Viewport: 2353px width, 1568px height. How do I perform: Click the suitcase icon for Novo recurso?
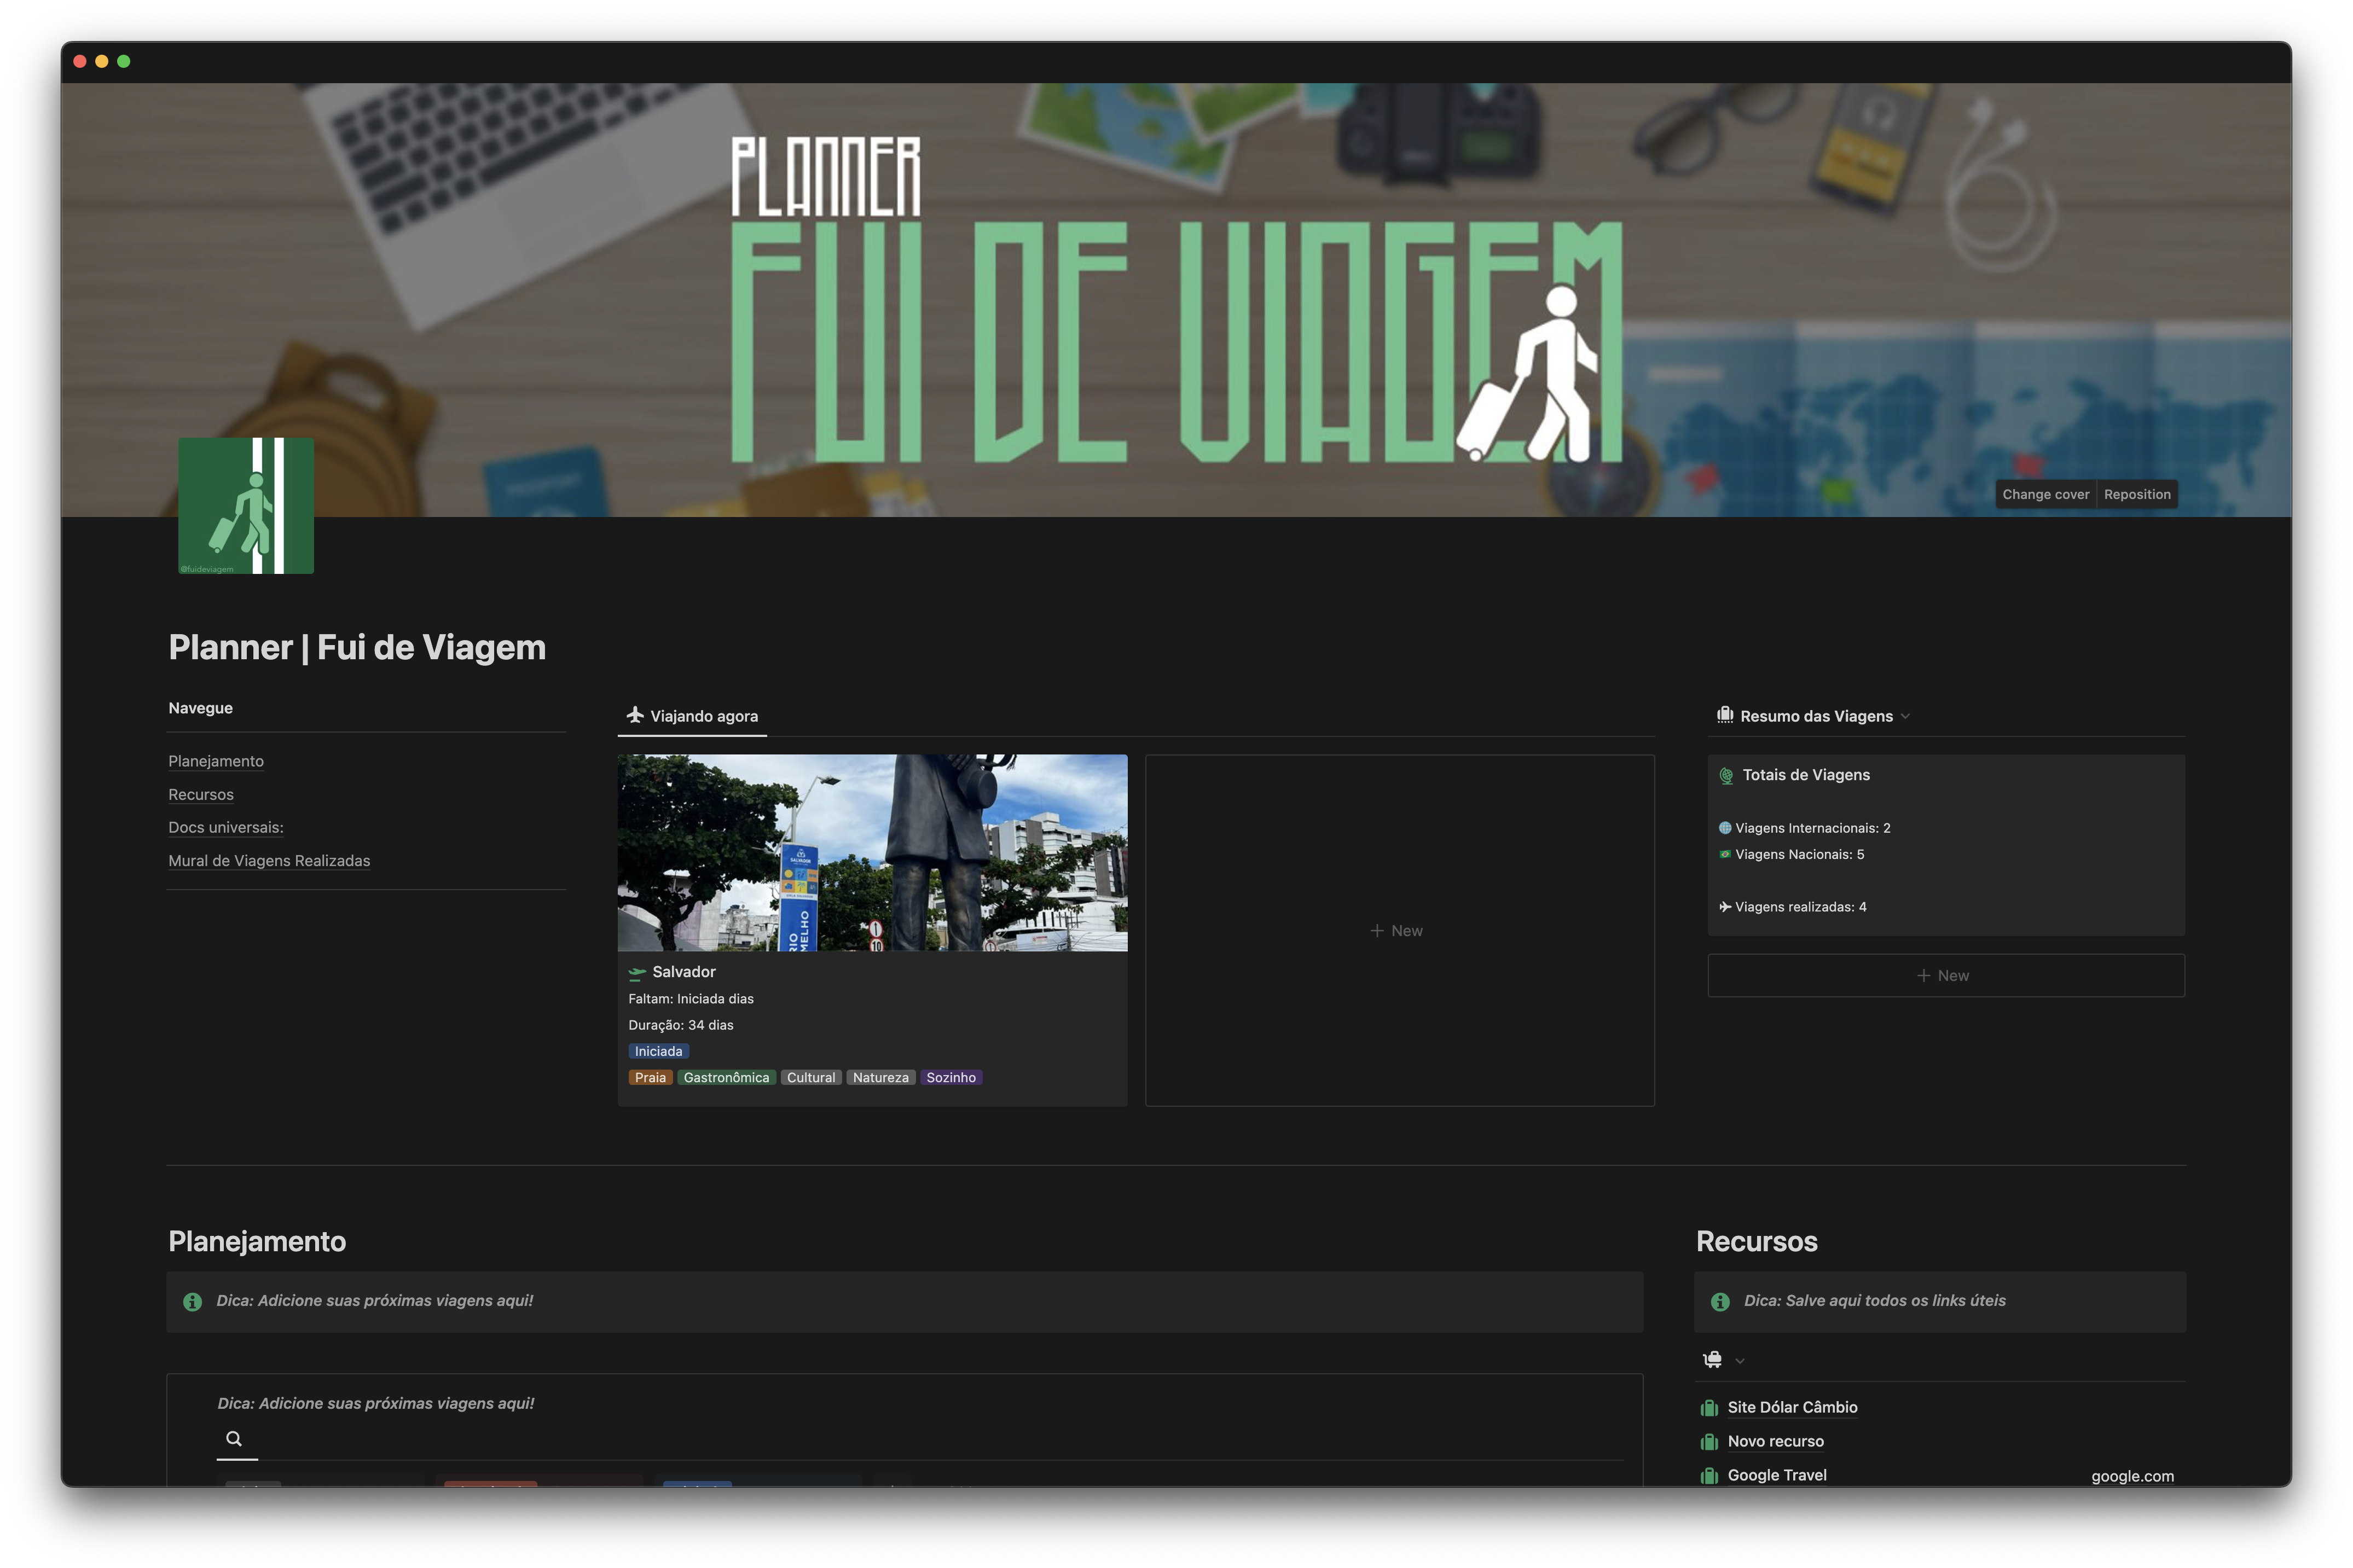1709,1442
